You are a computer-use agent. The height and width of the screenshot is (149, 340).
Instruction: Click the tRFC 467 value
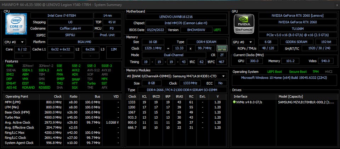point(222,62)
